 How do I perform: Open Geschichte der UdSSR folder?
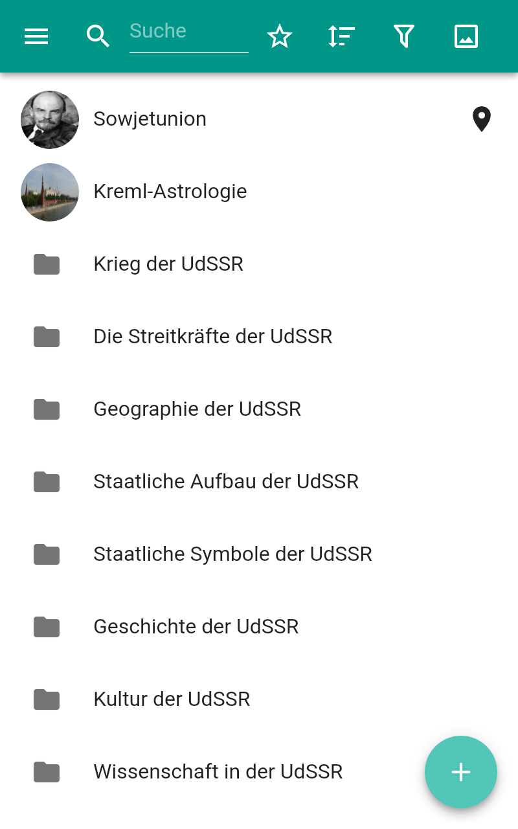(x=259, y=627)
